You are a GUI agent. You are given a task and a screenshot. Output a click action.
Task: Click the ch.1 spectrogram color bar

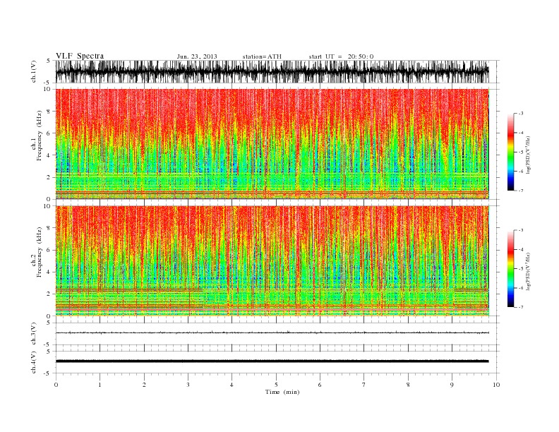(x=510, y=152)
